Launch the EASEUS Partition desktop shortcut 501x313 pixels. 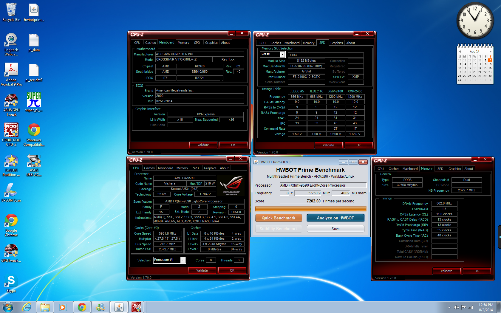pyautogui.click(x=11, y=165)
